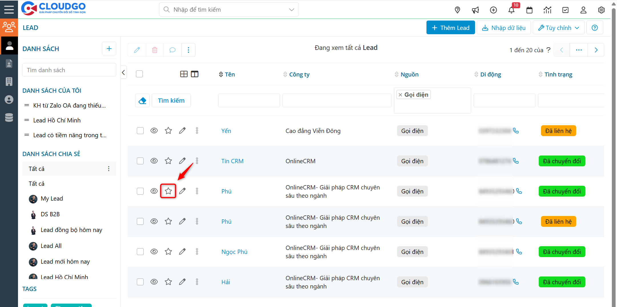Click the Tìm kiếm button
Screen dimensions: 617x307
pos(171,101)
